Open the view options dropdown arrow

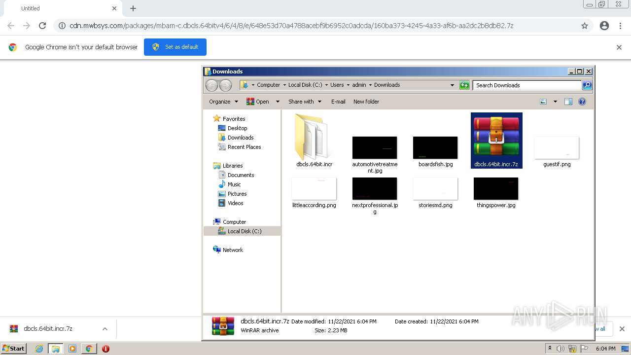[555, 102]
